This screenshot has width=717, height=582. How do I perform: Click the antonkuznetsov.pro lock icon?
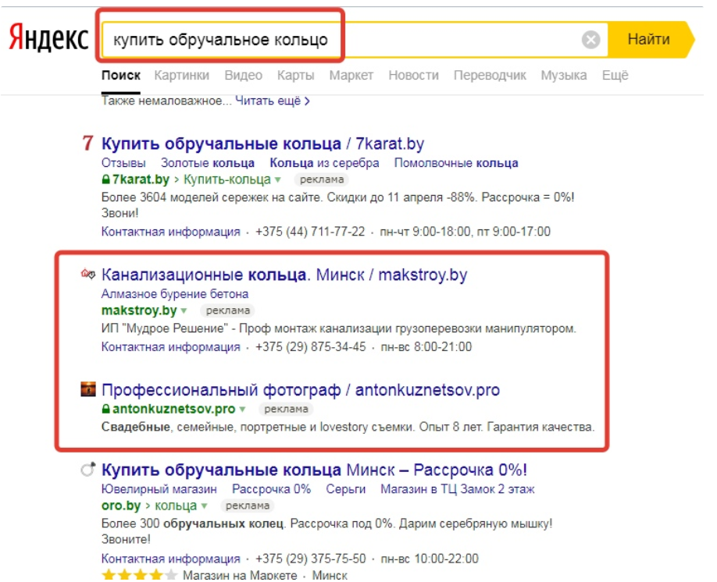(106, 409)
